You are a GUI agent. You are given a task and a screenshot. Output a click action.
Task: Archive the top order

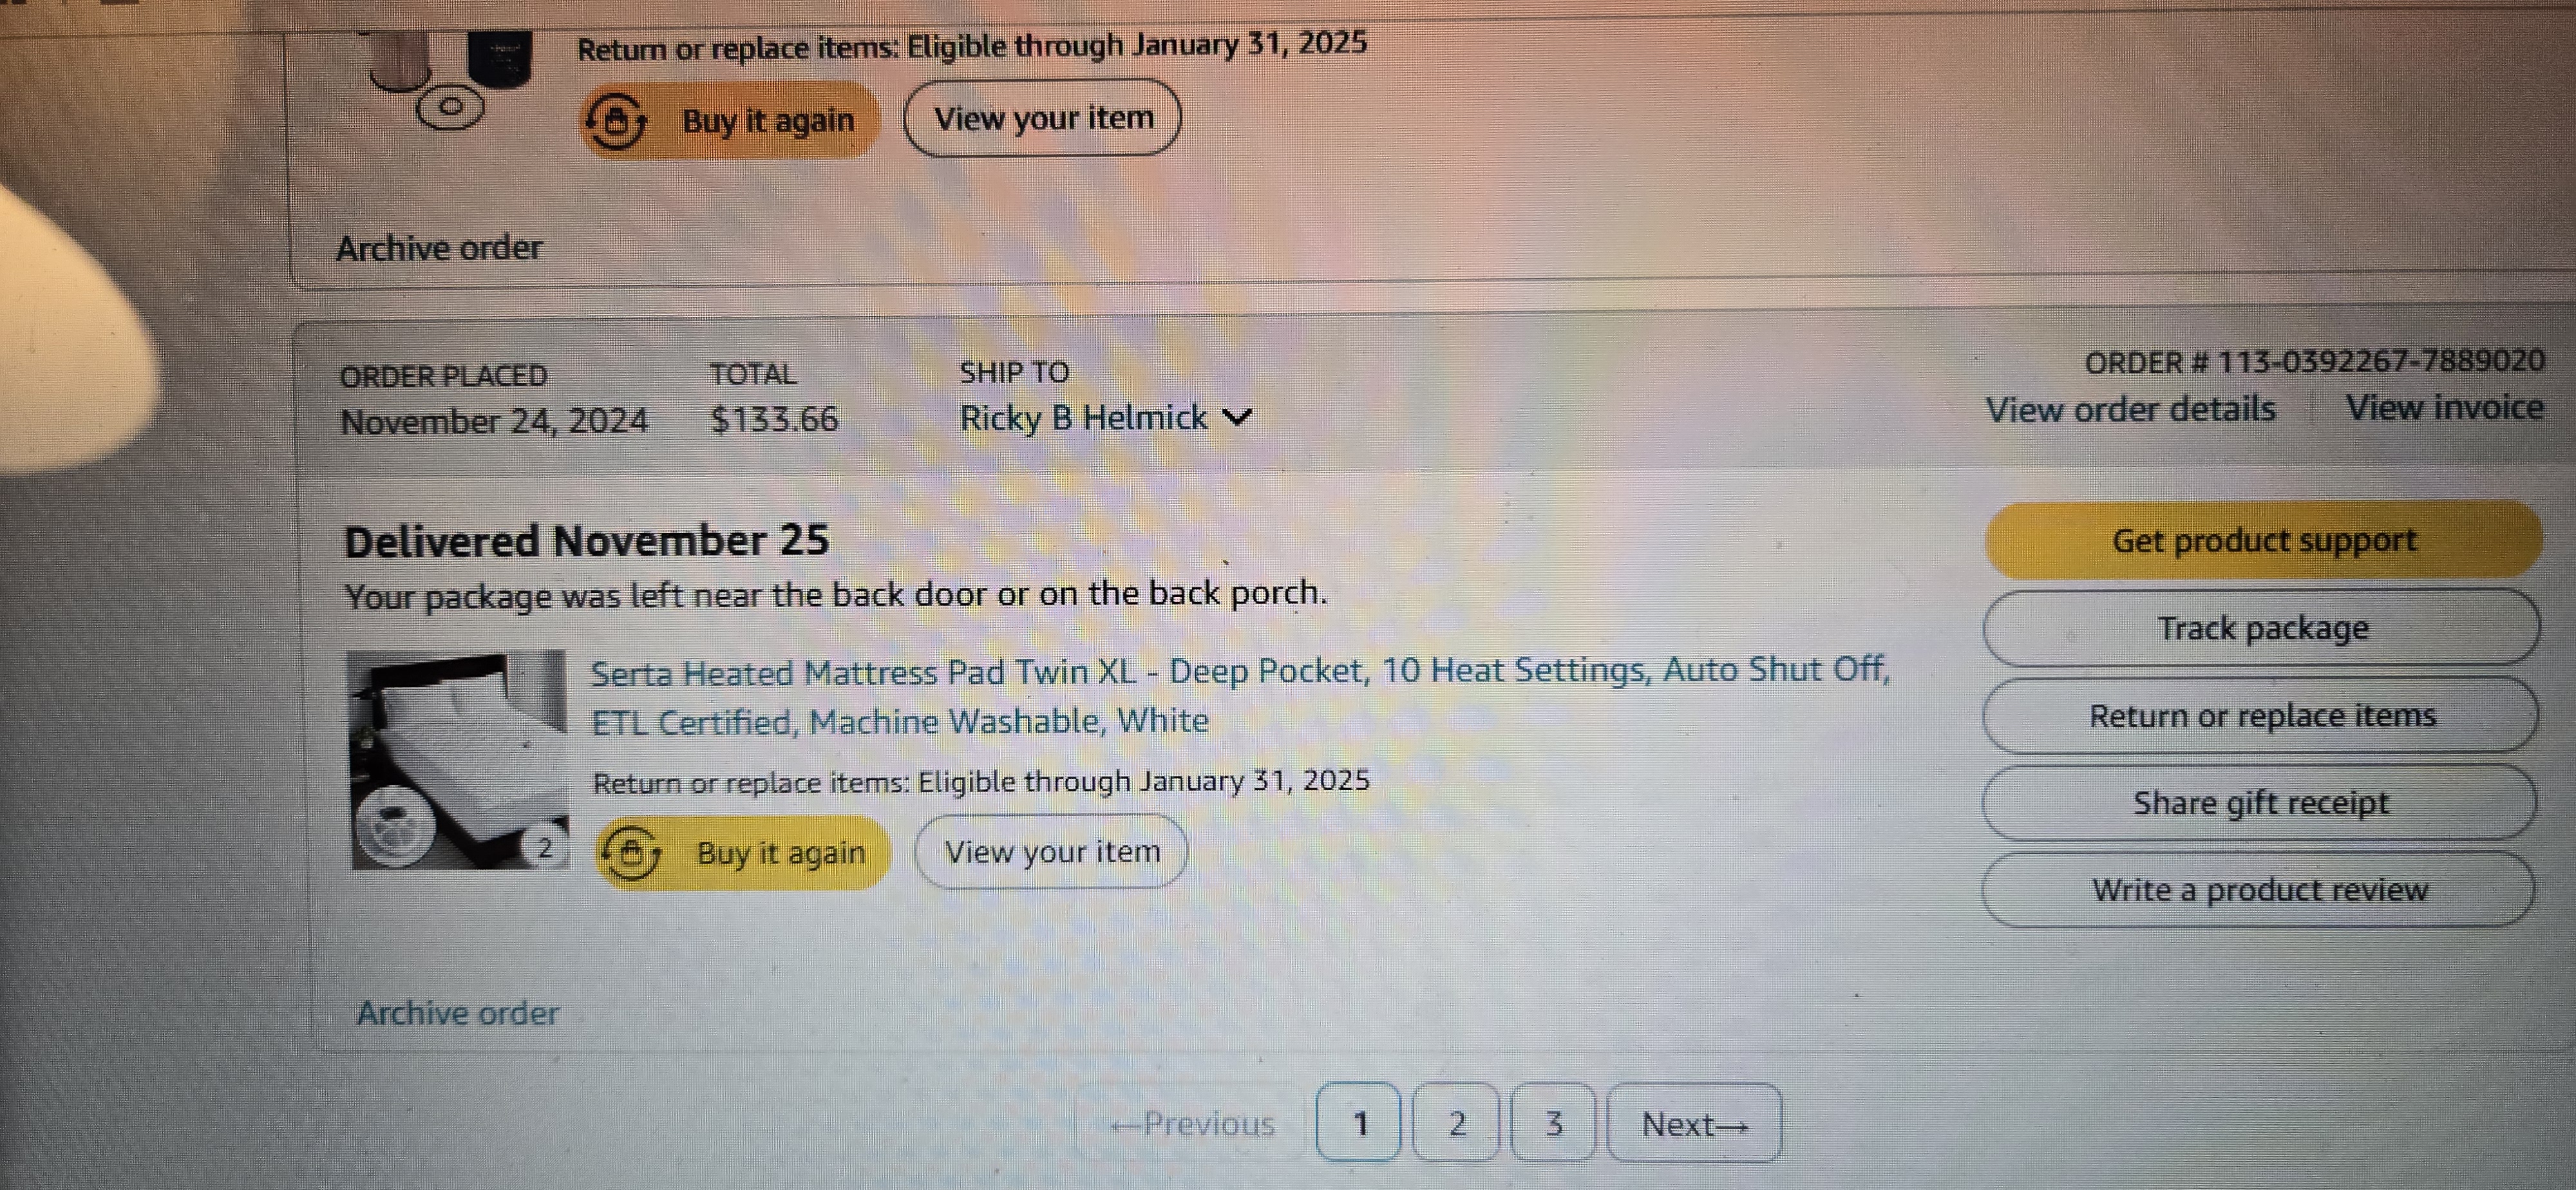pos(438,247)
